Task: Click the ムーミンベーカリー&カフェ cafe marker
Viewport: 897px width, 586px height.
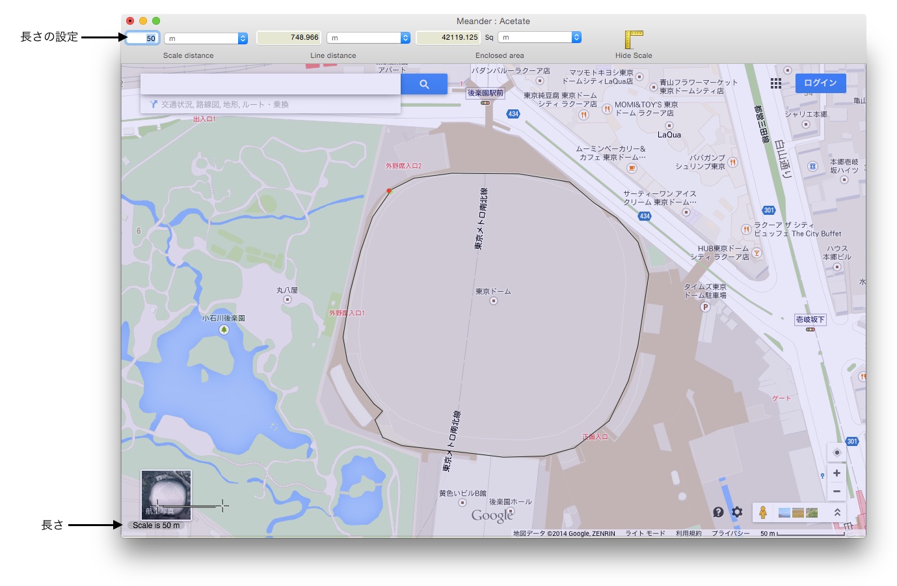Action: click(x=631, y=168)
